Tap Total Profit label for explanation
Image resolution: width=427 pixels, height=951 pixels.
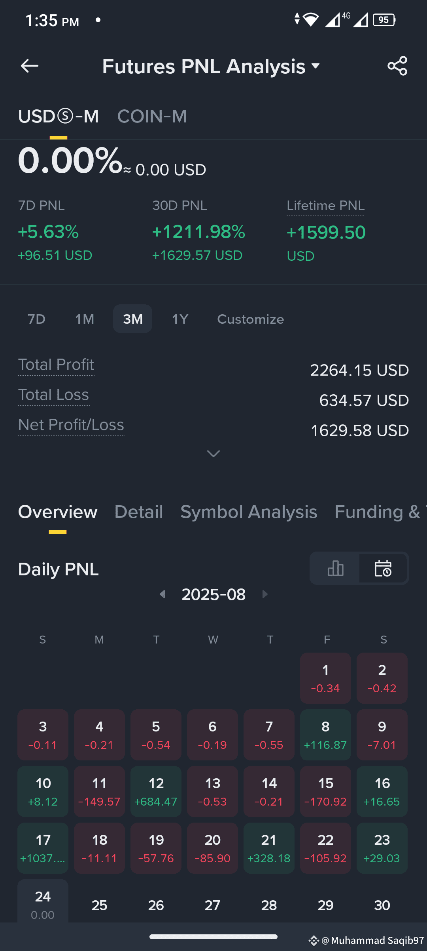coord(56,365)
